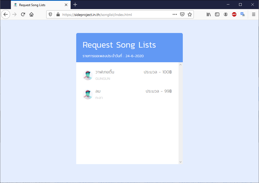Open a new browser tab
Screen dimensions: 259x183
(x=75, y=5)
